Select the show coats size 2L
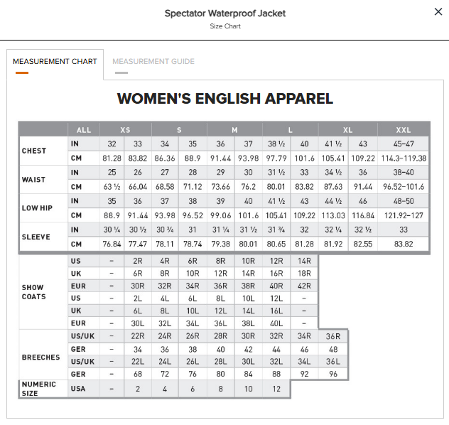Screen dimensions: 449x425 pyautogui.click(x=138, y=298)
